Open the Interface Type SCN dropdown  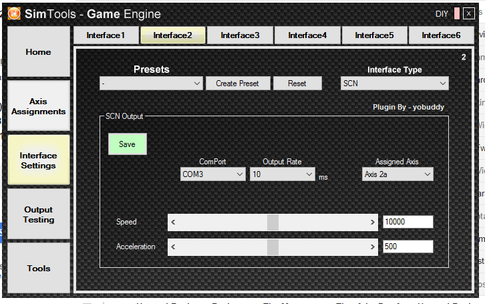tap(394, 84)
